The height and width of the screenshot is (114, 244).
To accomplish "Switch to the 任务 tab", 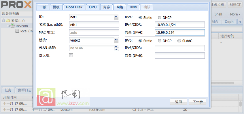I will click(8, 90).
